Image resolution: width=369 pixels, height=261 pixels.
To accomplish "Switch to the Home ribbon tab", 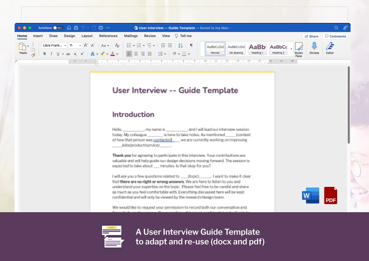I will (22, 36).
